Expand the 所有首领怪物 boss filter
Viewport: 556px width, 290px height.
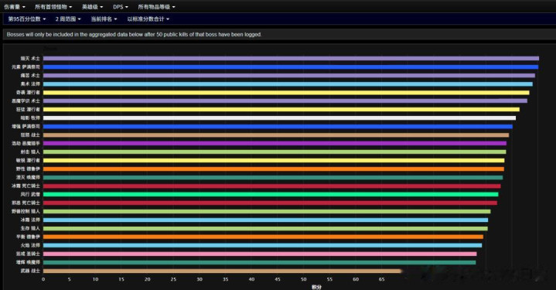tap(53, 7)
